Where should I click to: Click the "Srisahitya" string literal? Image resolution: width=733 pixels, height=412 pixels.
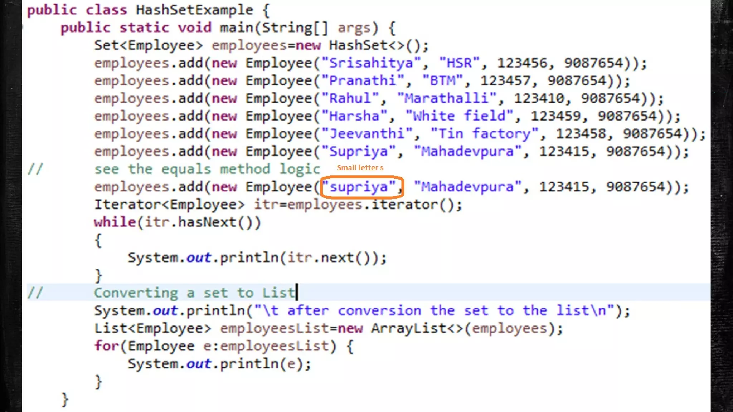click(x=372, y=63)
